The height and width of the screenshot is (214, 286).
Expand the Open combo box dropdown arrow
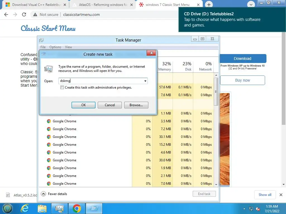click(x=145, y=81)
